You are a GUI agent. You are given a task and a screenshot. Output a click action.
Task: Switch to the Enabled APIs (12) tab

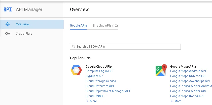(105, 26)
